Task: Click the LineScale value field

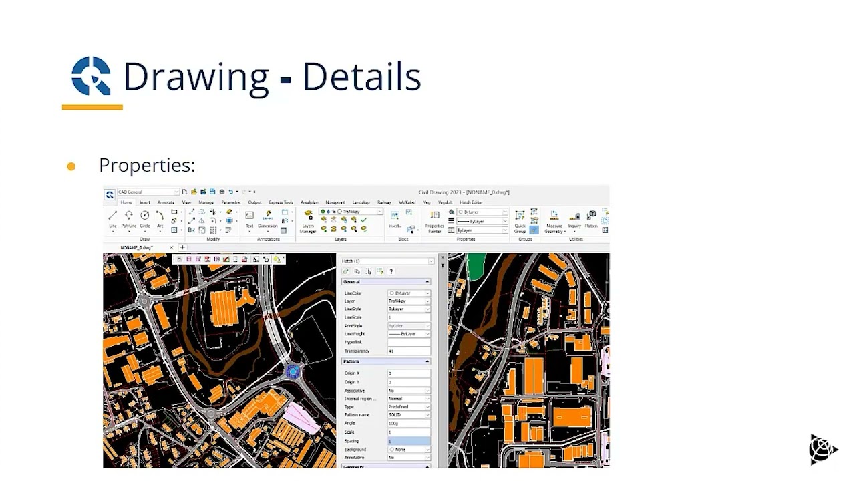Action: (x=409, y=317)
